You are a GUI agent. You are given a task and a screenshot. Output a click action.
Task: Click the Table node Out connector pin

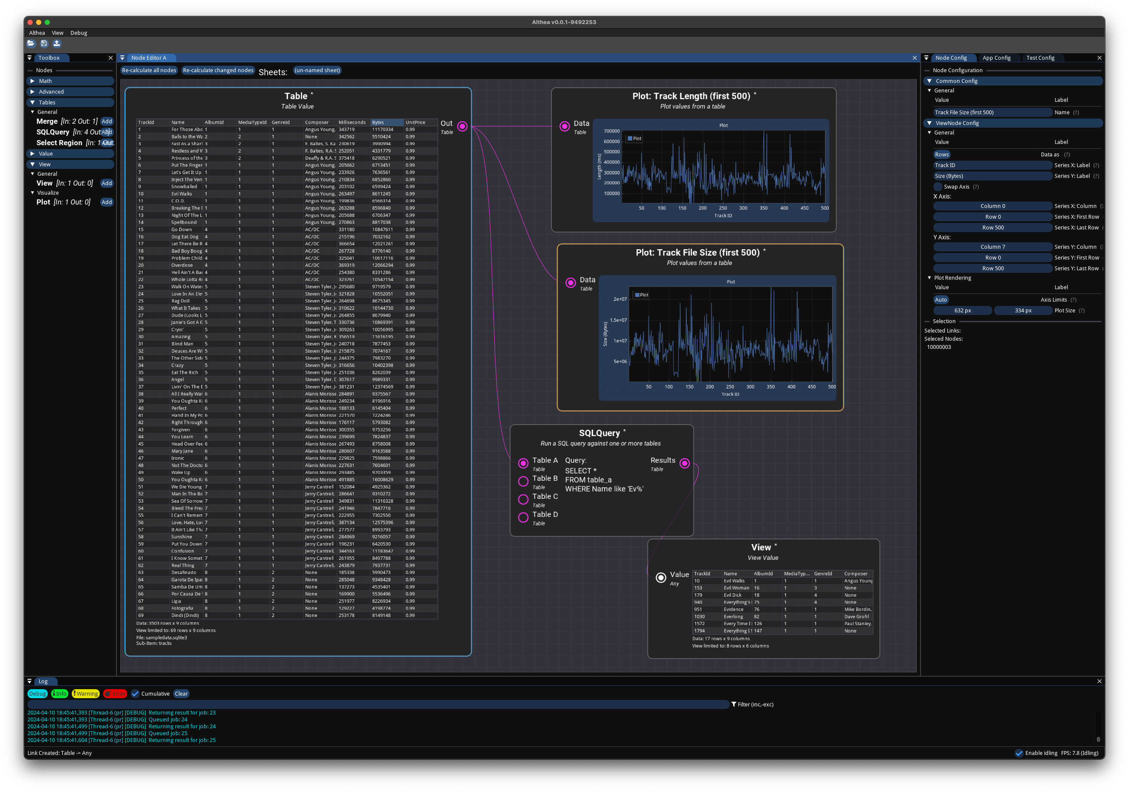point(462,126)
